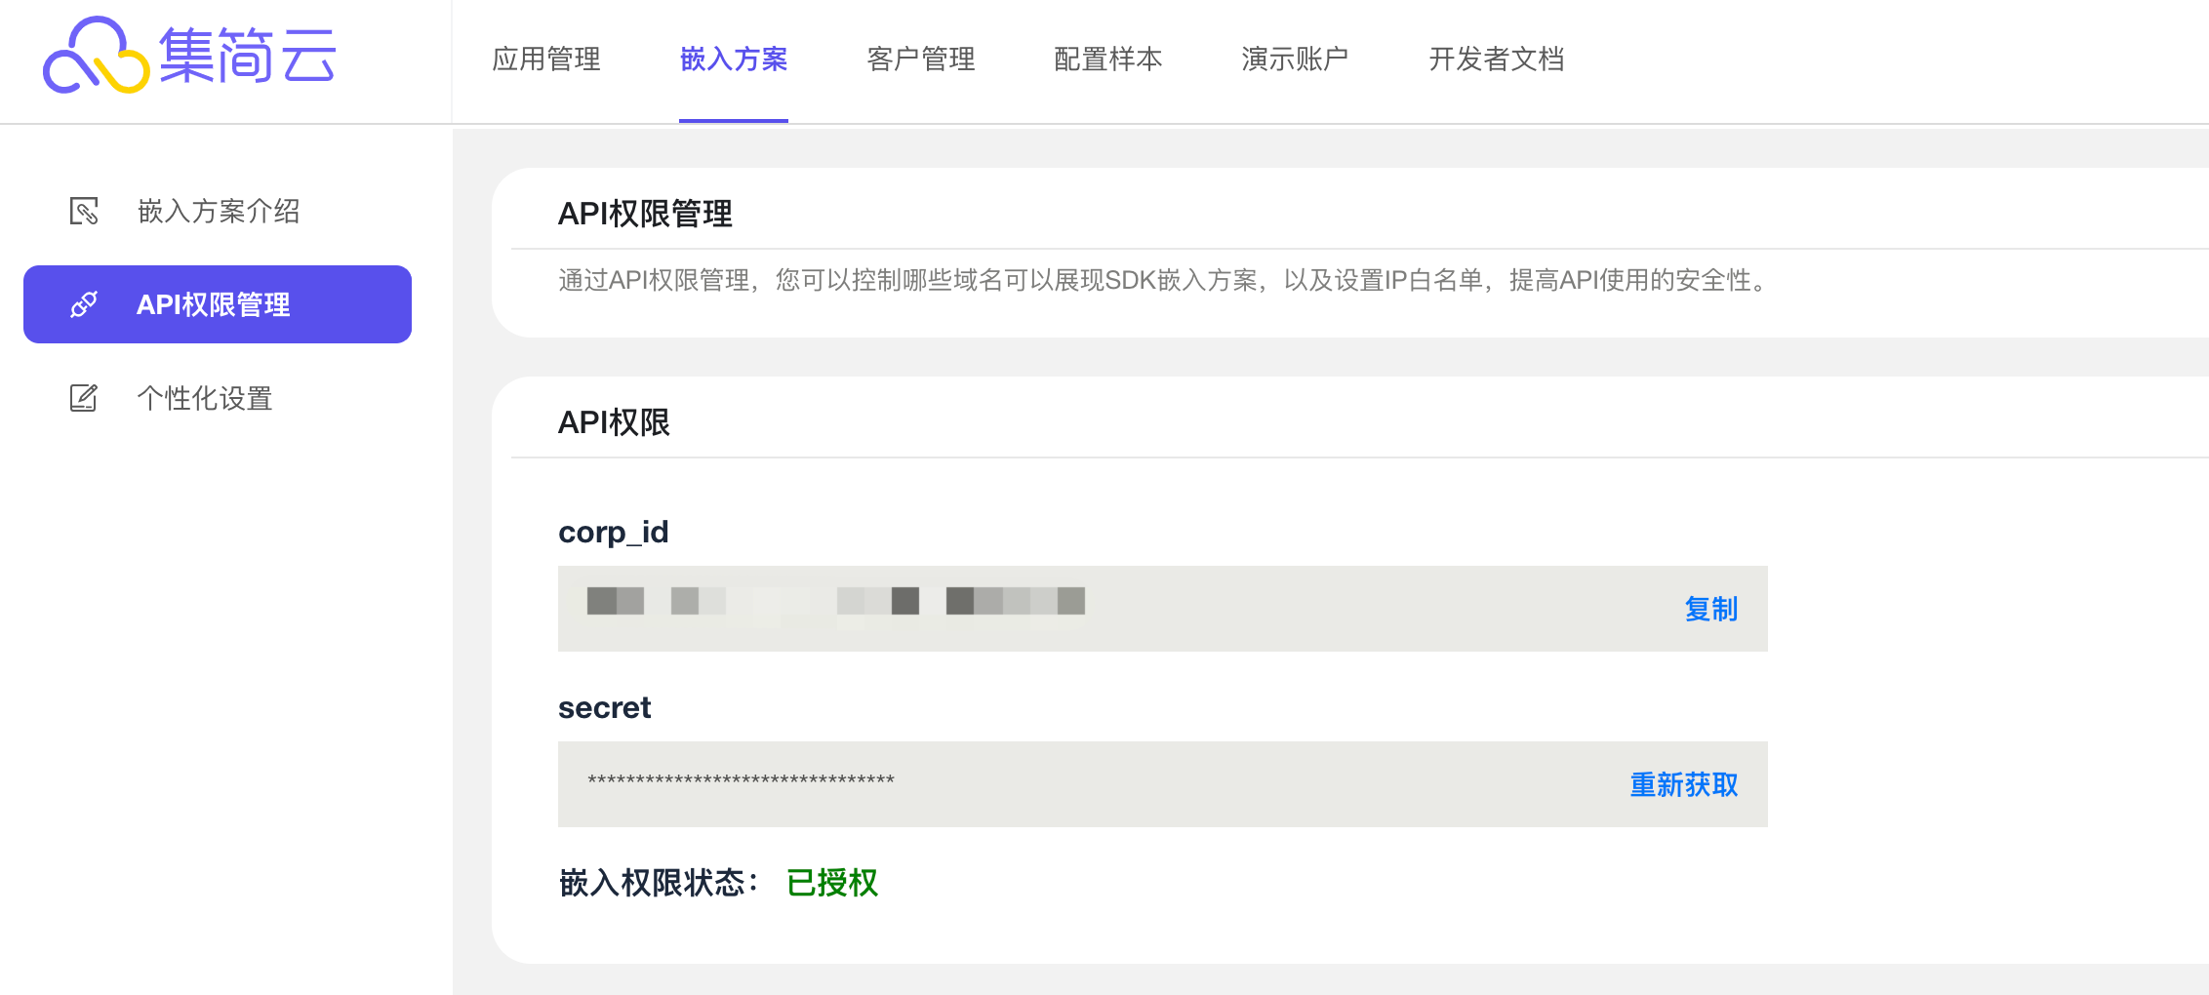Click the masked secret field
Screen dimensions: 2209x995
click(1163, 784)
